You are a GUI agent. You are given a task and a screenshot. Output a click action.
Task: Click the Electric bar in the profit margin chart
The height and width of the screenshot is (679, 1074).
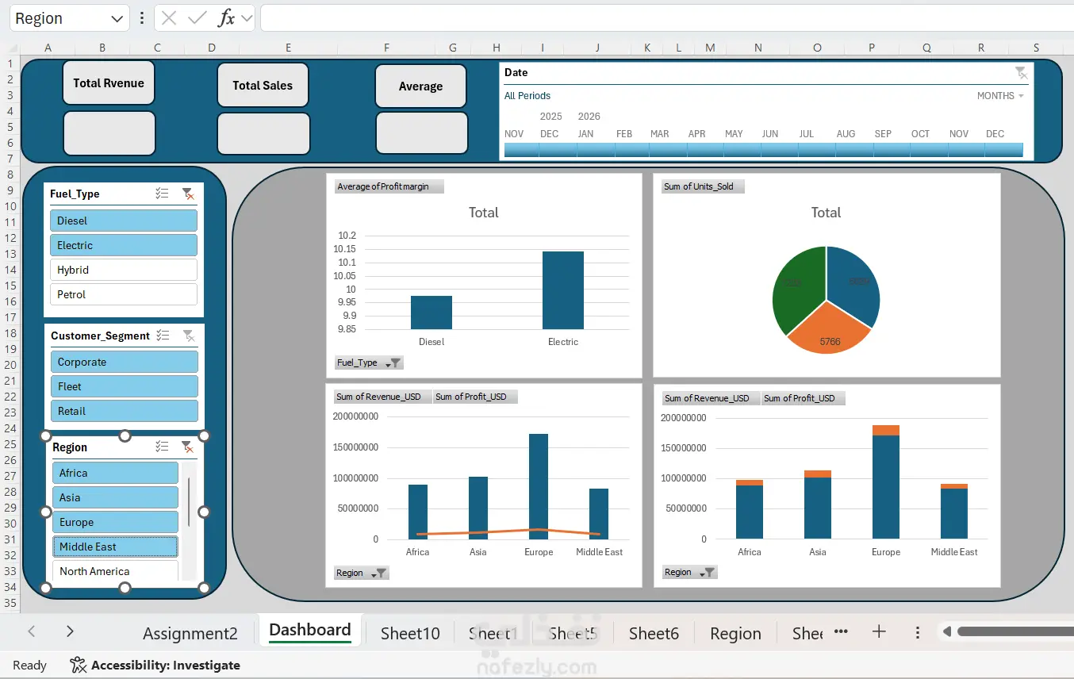[563, 290]
